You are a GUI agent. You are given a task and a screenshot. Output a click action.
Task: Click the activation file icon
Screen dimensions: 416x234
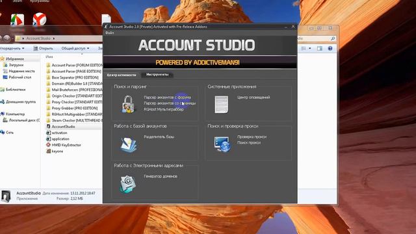tap(48, 133)
